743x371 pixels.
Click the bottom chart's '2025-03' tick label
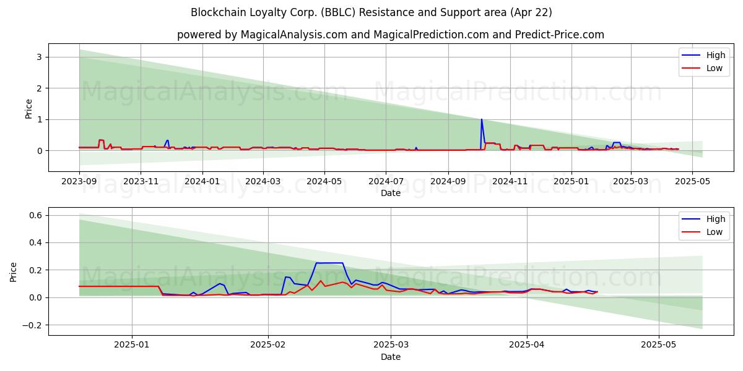(x=391, y=346)
